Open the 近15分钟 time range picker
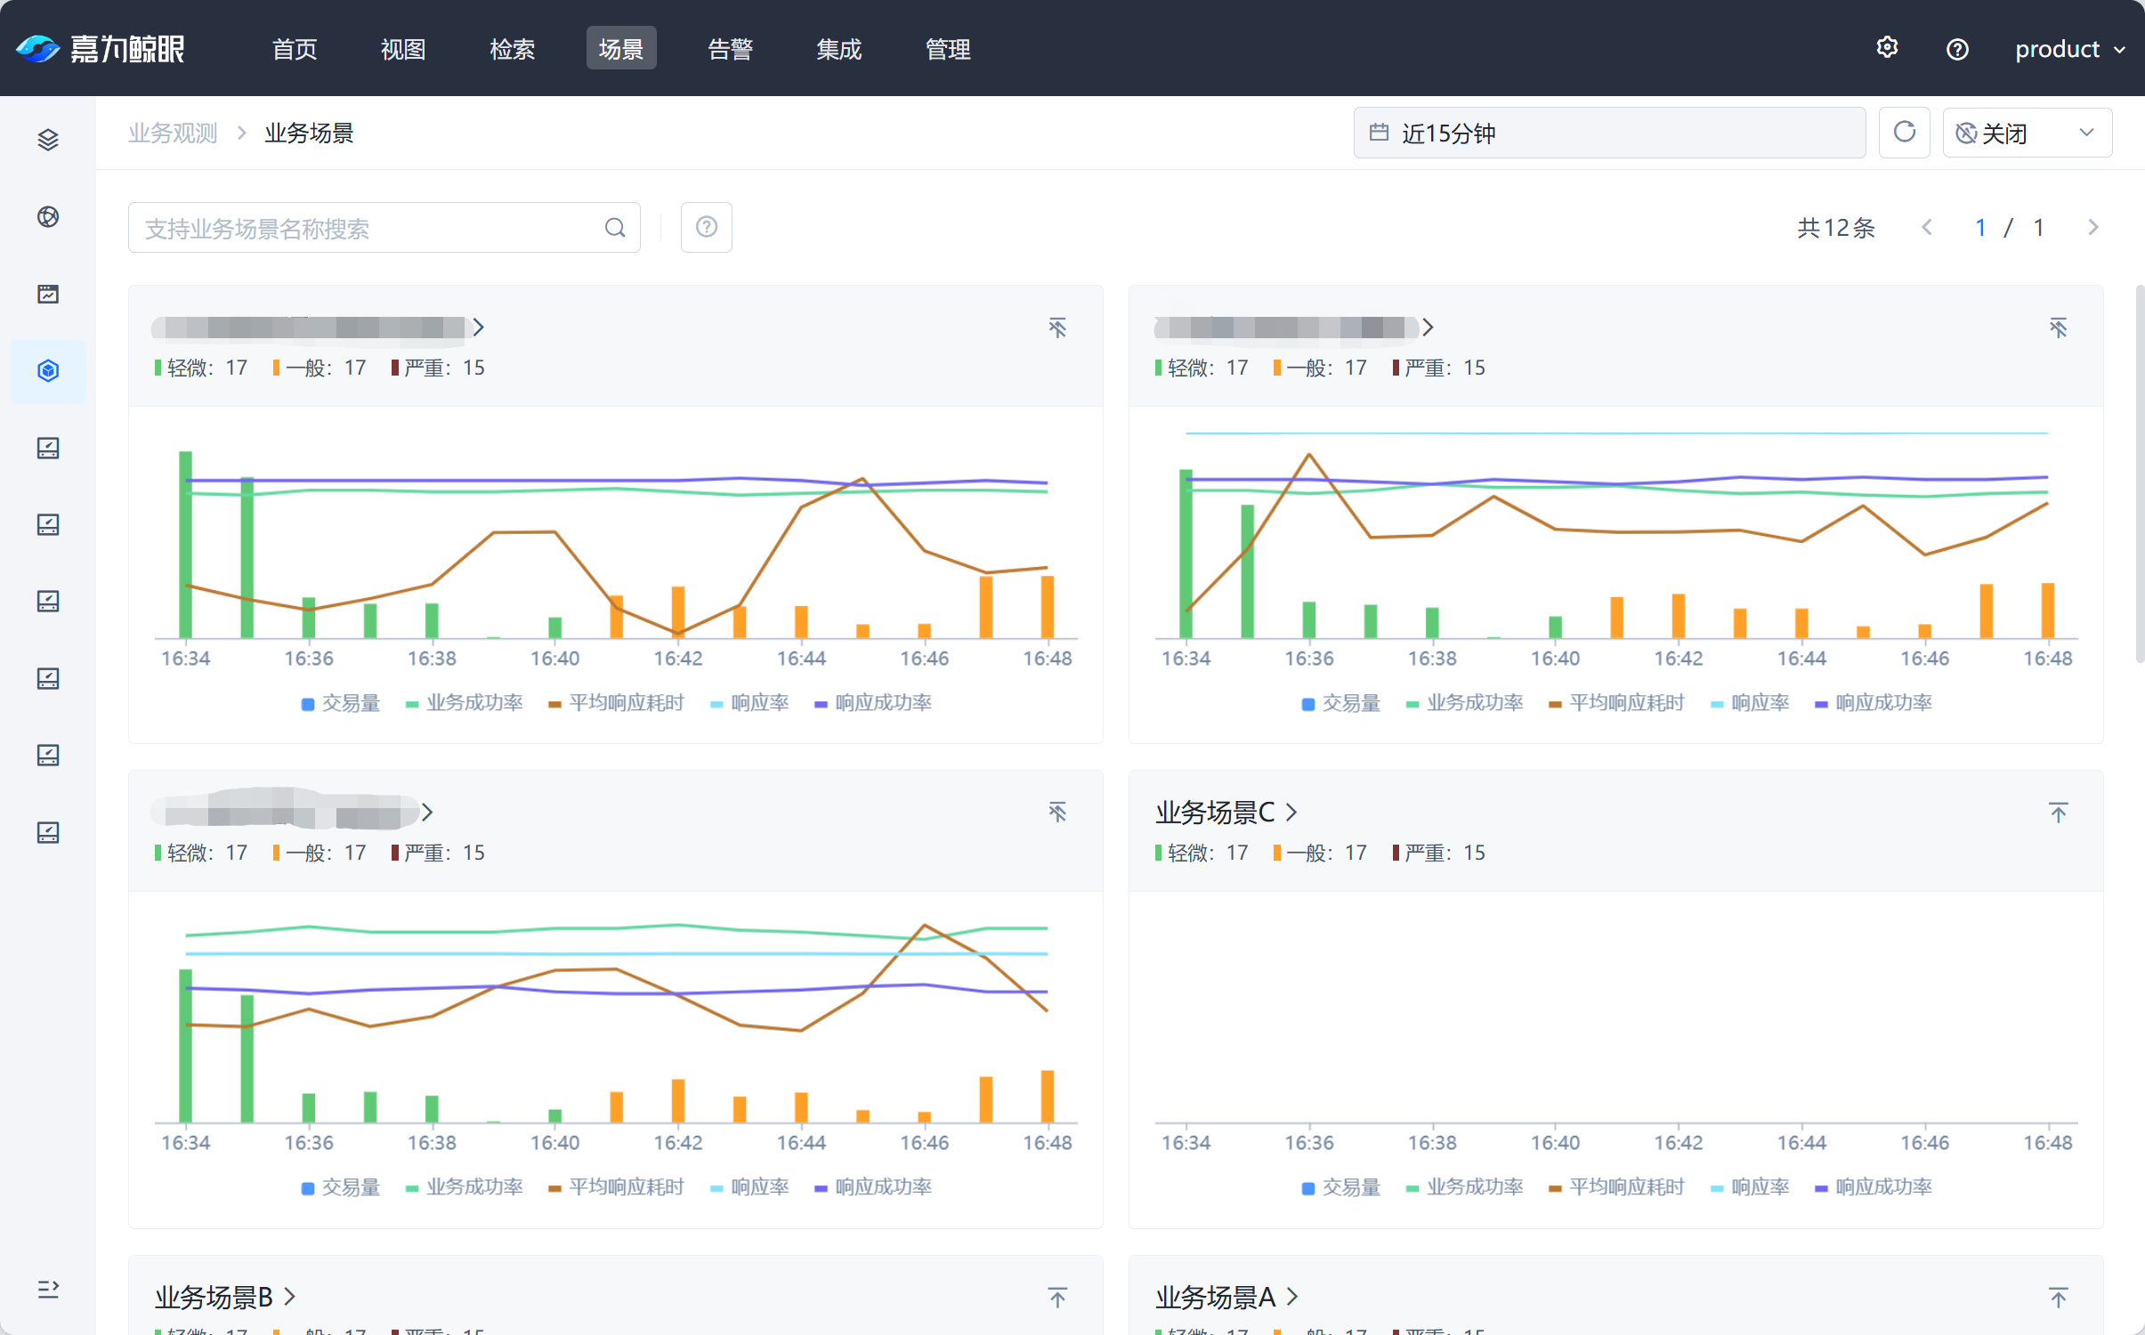The image size is (2145, 1335). pos(1608,133)
